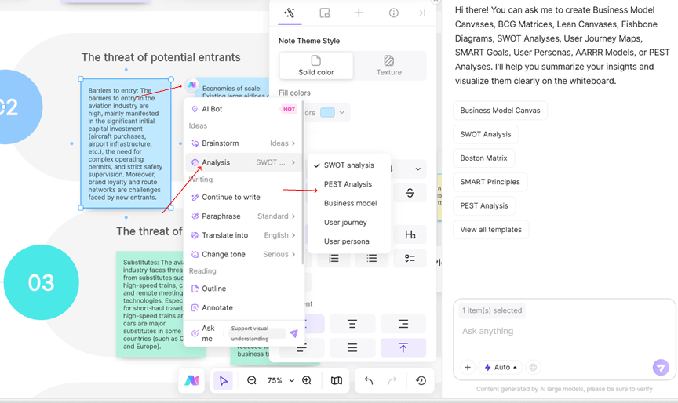
Task: Expand Translate into English options
Action: tap(244, 235)
